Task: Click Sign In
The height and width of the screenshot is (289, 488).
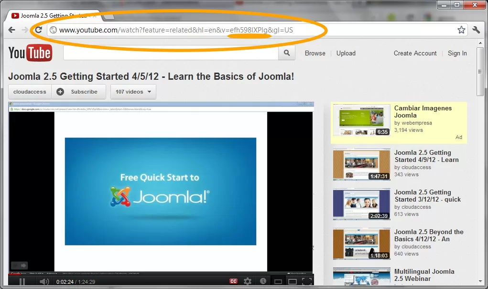Action: click(457, 53)
